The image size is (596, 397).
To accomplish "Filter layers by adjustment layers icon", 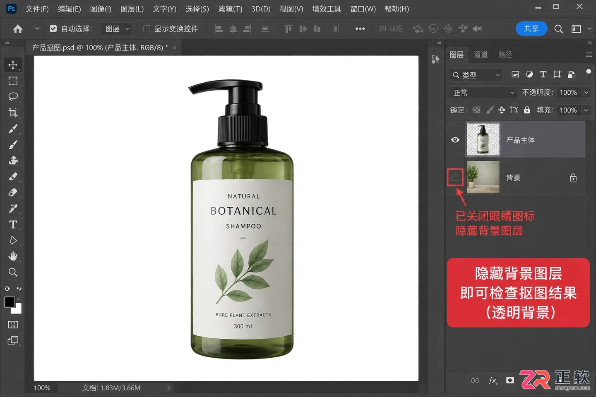I will (x=529, y=74).
